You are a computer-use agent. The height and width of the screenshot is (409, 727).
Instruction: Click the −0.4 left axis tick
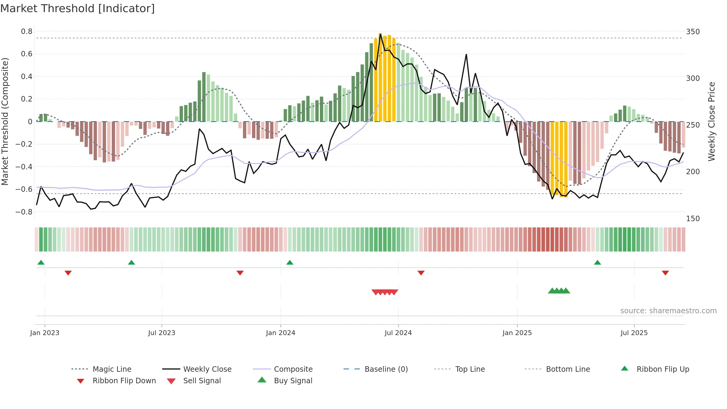click(x=24, y=167)
